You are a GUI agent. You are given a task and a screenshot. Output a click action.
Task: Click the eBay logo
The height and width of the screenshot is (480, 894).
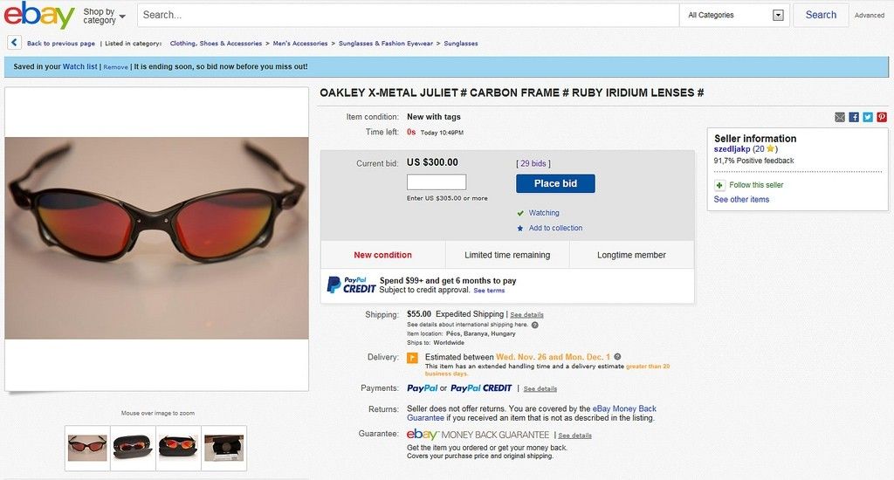coord(38,16)
